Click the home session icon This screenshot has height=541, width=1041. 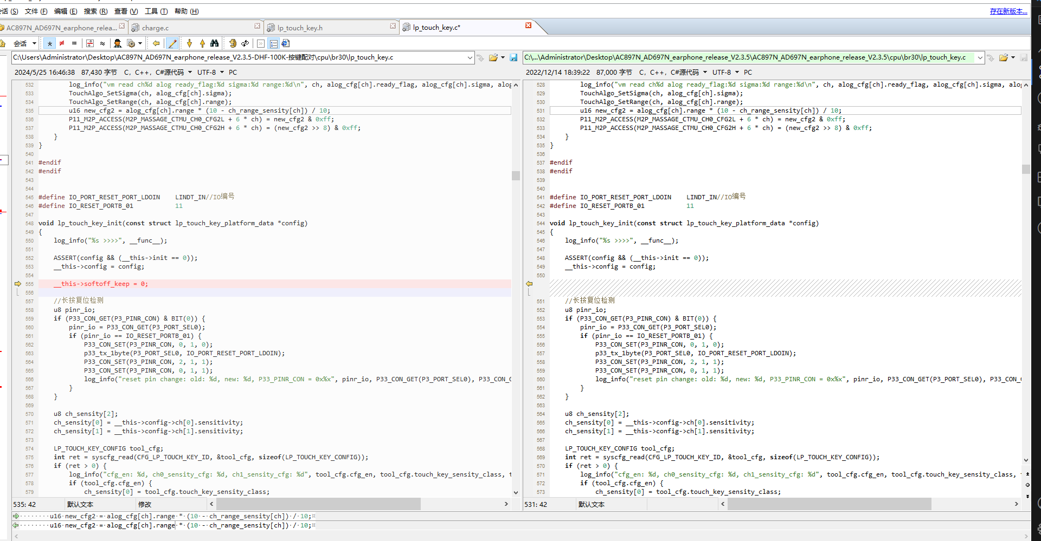click(3, 43)
